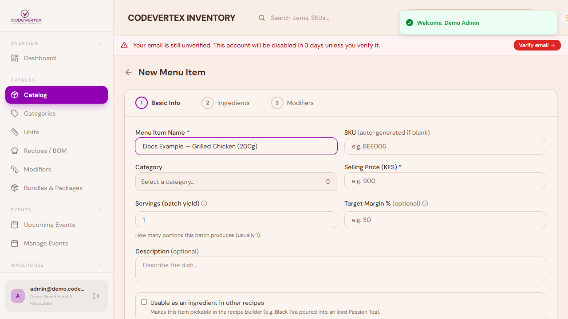Collapse the Catalog sidebar section
The image size is (568, 319).
(100, 80)
